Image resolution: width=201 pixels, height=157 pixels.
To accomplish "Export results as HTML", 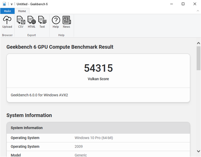I will point(31,22).
